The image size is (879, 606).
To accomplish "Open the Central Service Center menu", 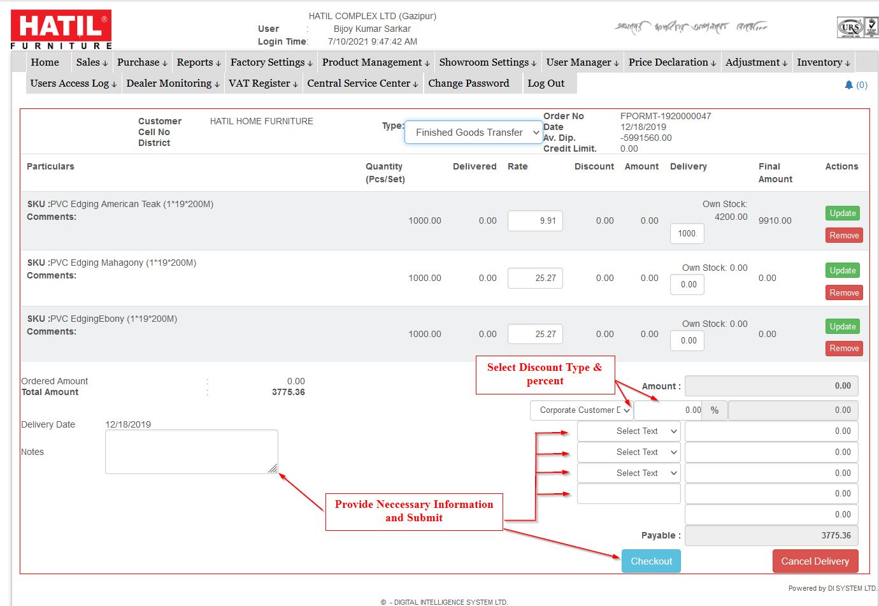I will (x=362, y=83).
